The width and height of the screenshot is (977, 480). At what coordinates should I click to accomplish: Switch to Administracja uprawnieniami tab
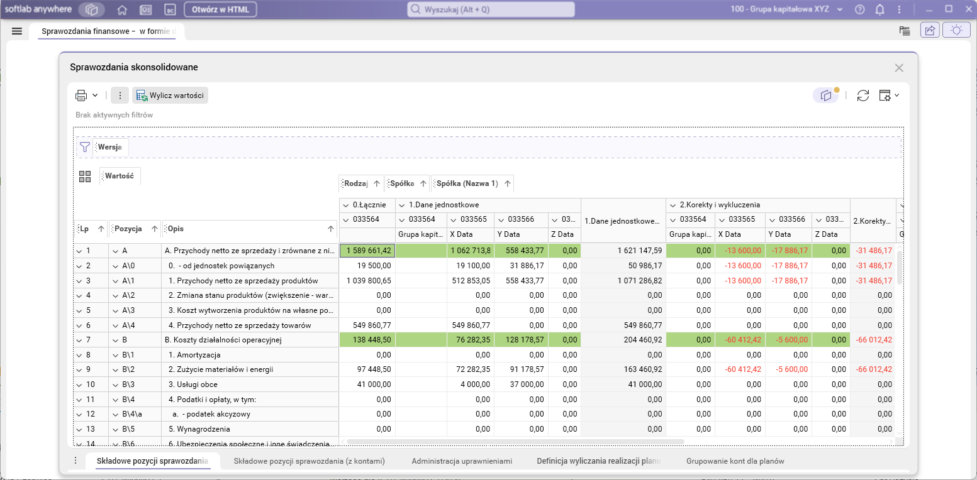[462, 461]
